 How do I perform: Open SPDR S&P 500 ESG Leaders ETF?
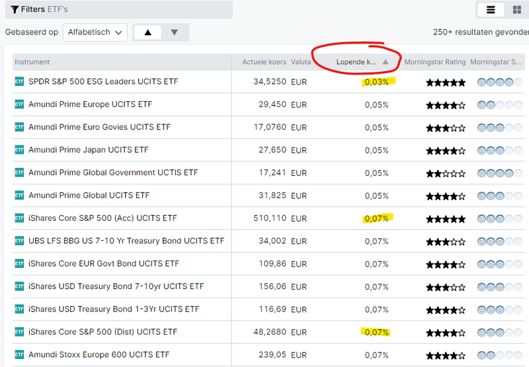point(103,82)
